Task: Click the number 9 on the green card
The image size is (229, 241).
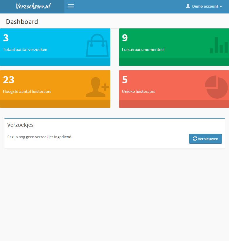Action: pos(125,38)
